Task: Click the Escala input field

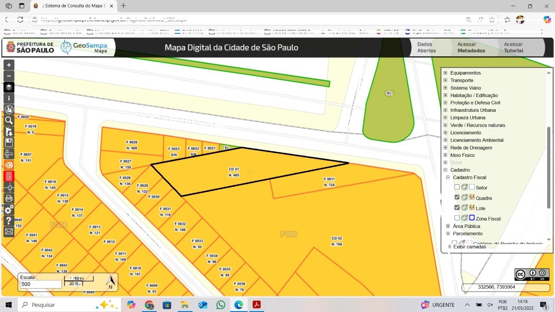Action: tap(41, 284)
